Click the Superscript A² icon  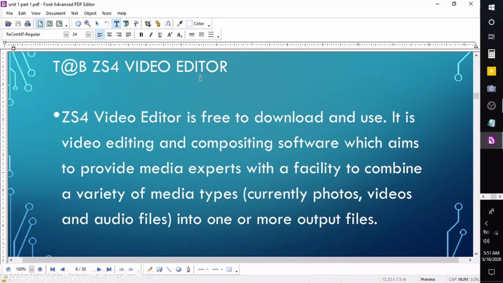[170, 35]
